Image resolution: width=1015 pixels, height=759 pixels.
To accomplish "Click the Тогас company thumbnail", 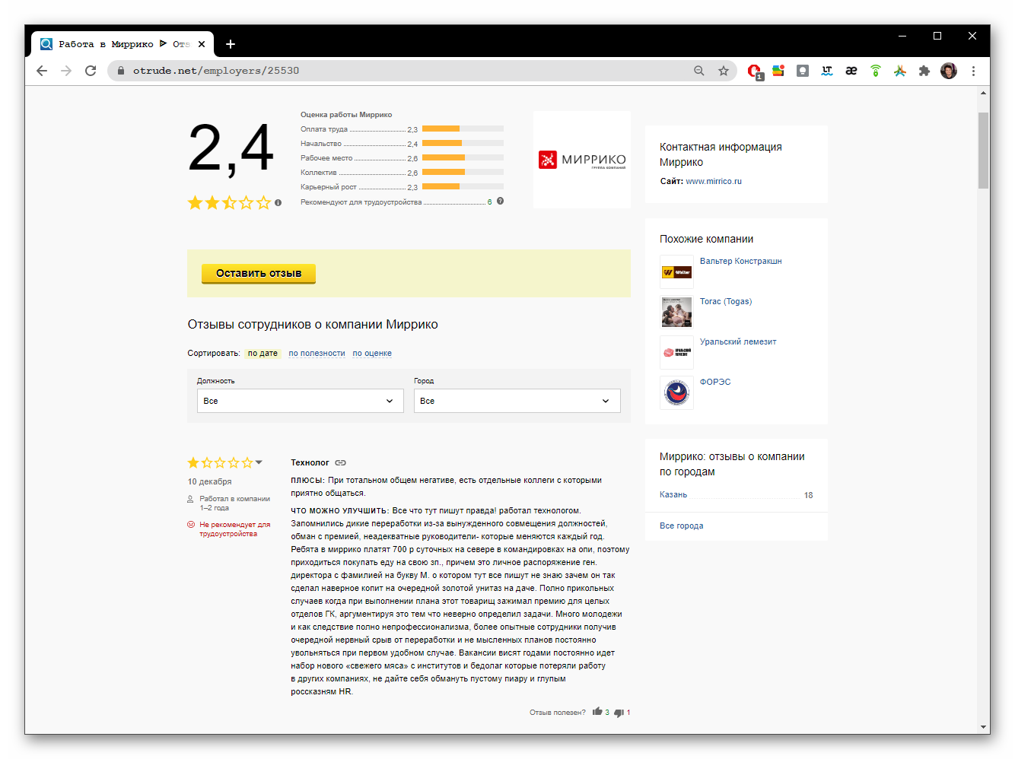I will (x=676, y=312).
